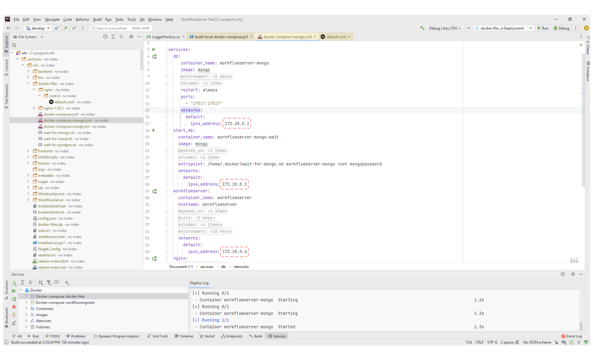Open the Event Log
This screenshot has width=593, height=360.
tap(571, 336)
